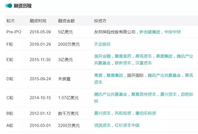The height and width of the screenshot is (134, 198).
Task: Select the B轮 round cell
Action: 10,113
